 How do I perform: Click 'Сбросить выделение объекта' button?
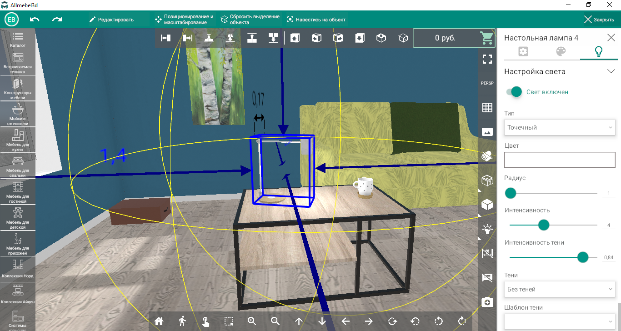(250, 20)
